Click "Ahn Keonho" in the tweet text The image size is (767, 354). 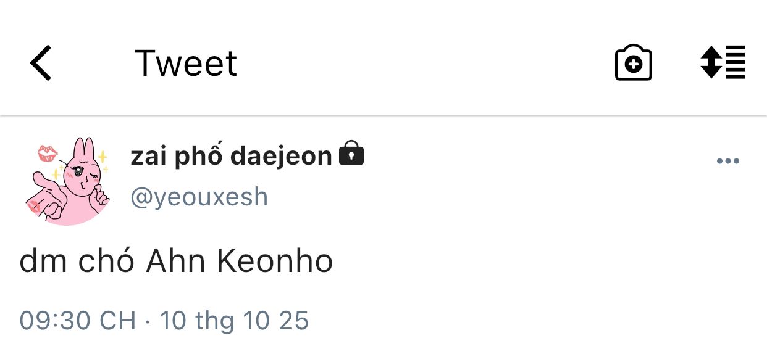(240, 261)
